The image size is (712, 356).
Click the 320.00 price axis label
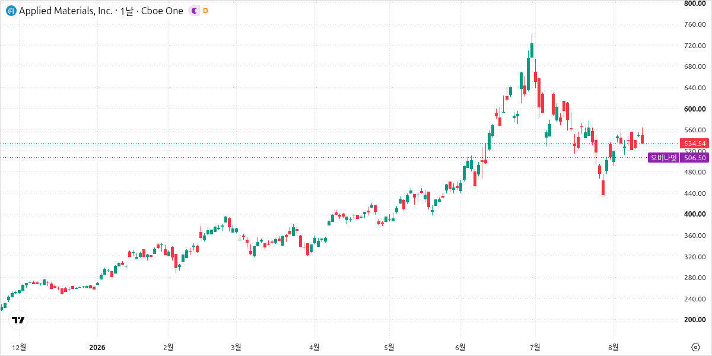tap(694, 257)
